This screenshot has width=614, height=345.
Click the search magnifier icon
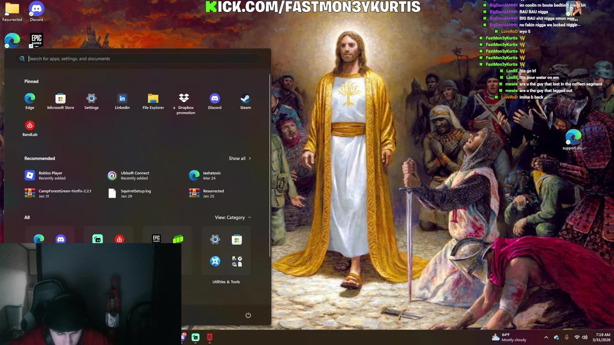22,58
